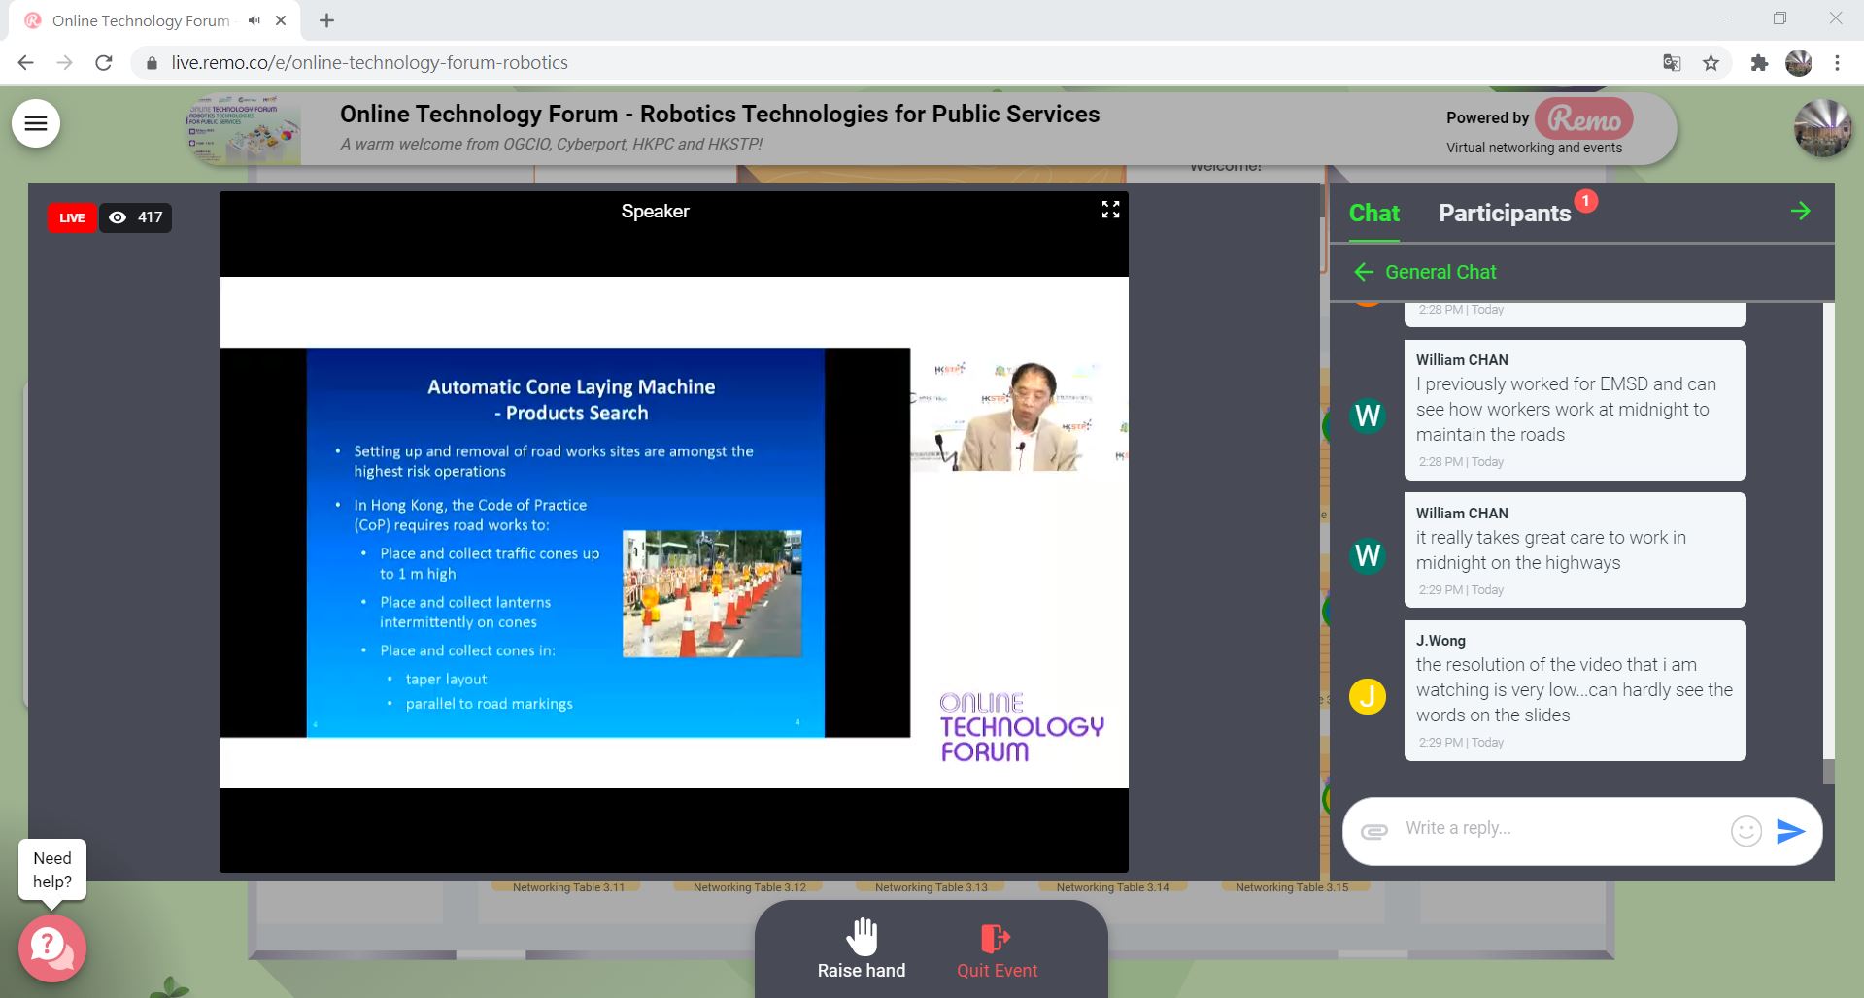Viewport: 1864px width, 998px height.
Task: Click the user profile avatar in the header
Action: pos(1822,127)
